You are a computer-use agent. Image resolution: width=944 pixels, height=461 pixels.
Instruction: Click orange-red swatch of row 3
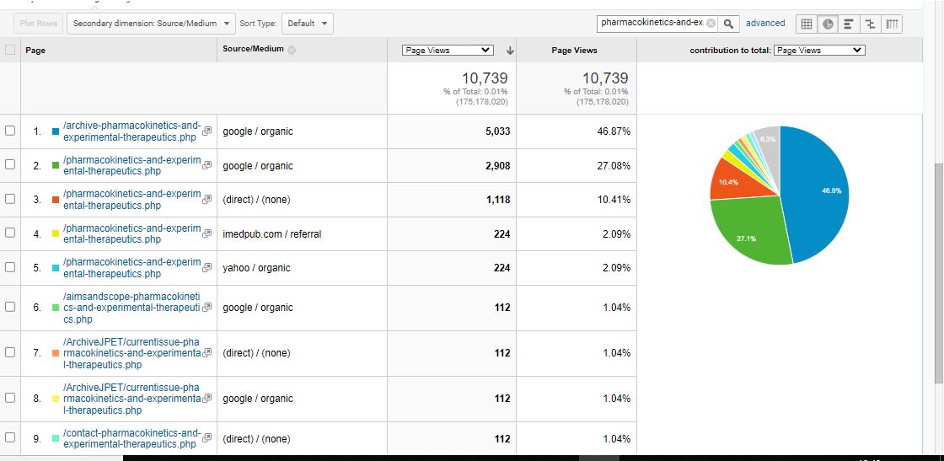click(56, 199)
